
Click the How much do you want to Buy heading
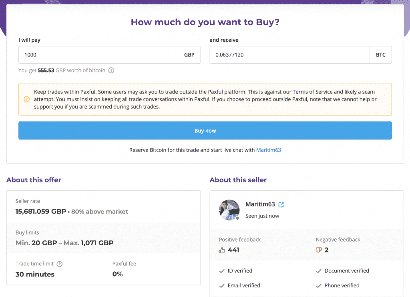(x=205, y=22)
